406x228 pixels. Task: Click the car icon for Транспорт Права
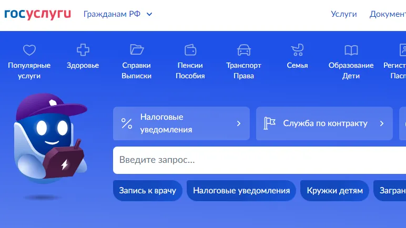(x=244, y=50)
